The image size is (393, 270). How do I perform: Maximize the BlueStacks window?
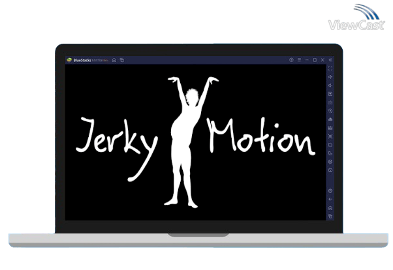[x=315, y=60]
